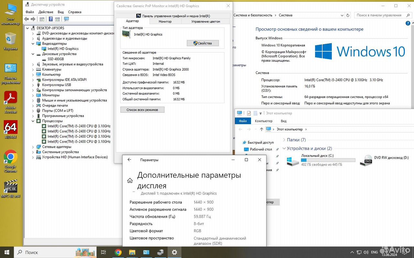Open File Explorer from the taskbar

click(x=132, y=252)
